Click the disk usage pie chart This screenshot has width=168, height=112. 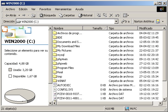pos(20,96)
